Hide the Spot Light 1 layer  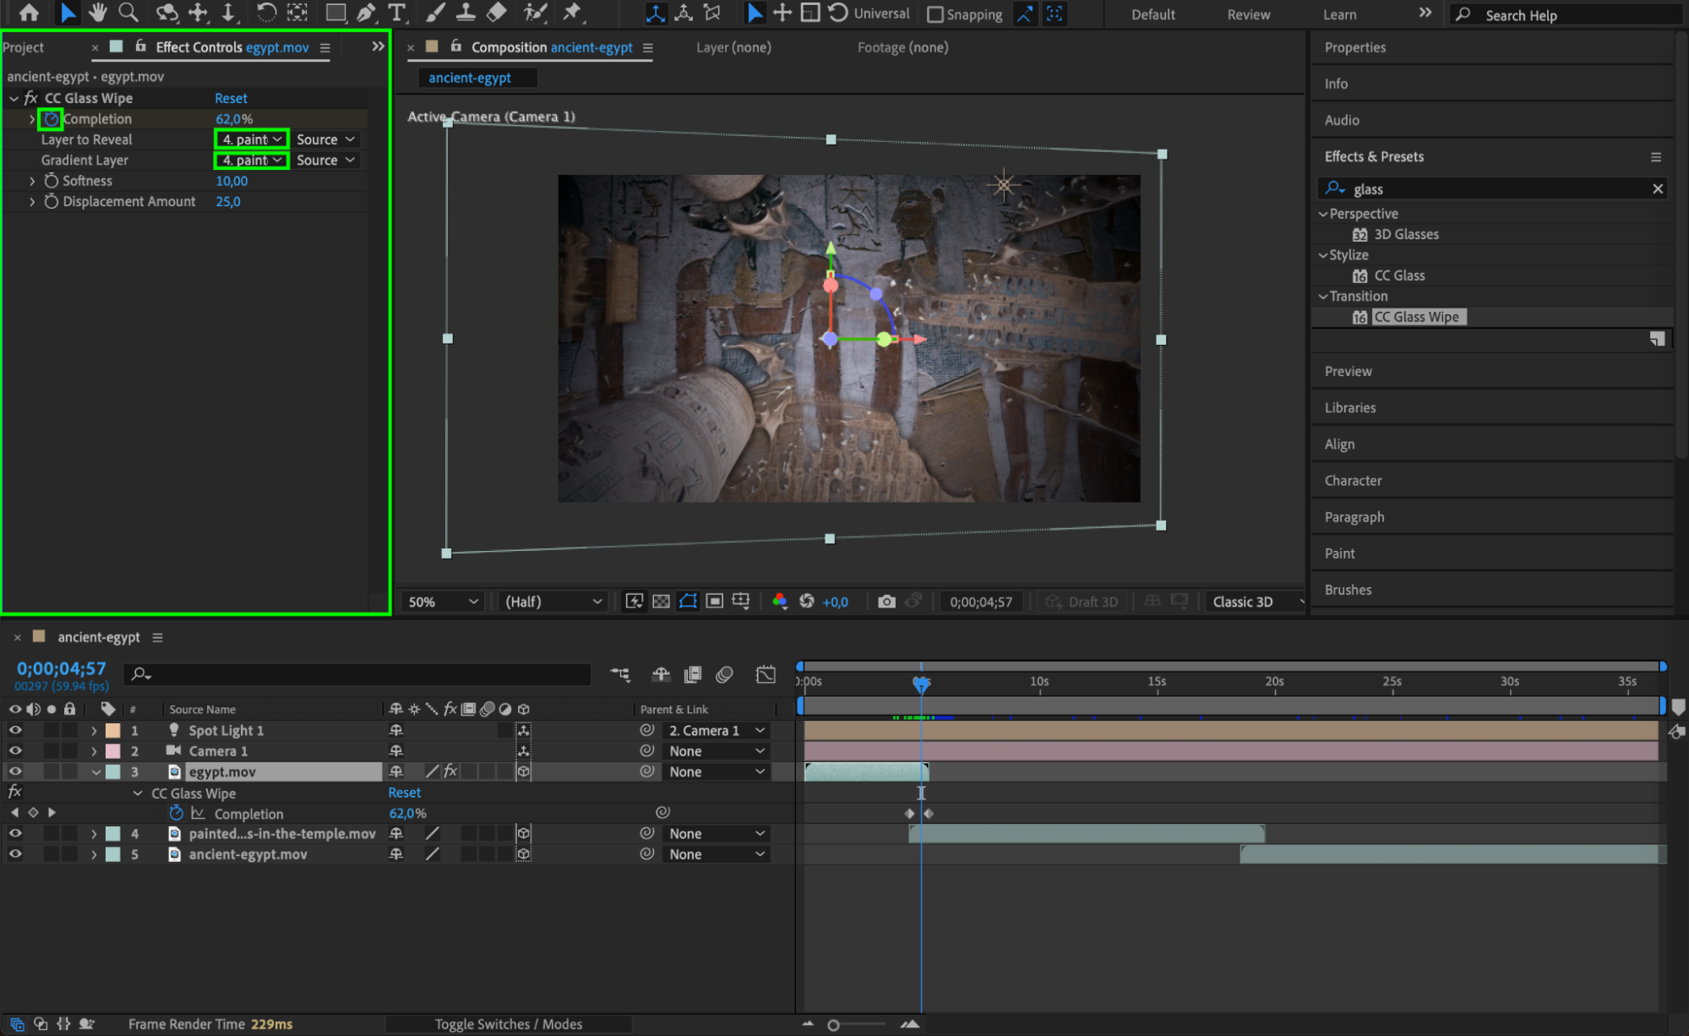pos(15,730)
